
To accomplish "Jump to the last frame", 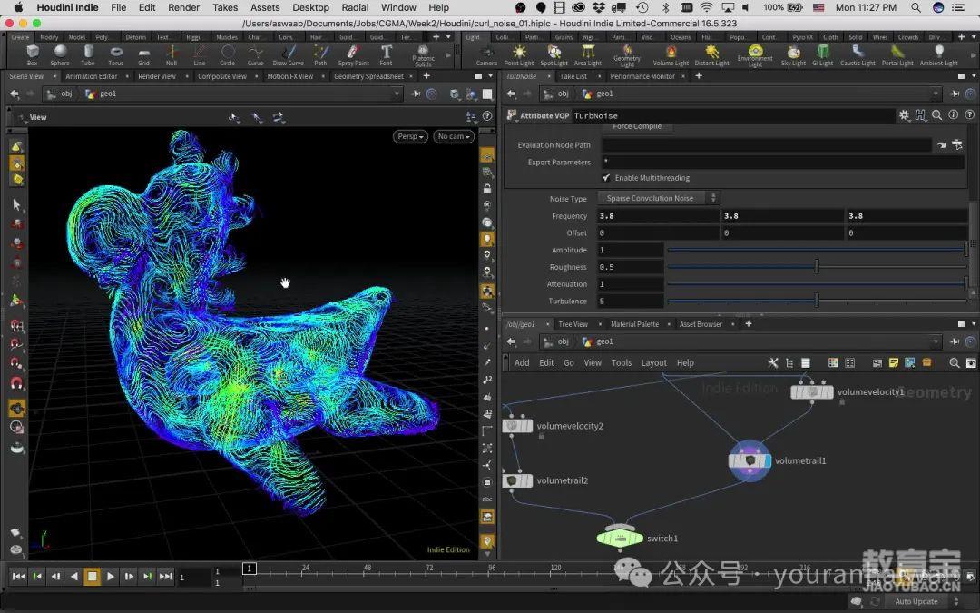I will pos(166,576).
